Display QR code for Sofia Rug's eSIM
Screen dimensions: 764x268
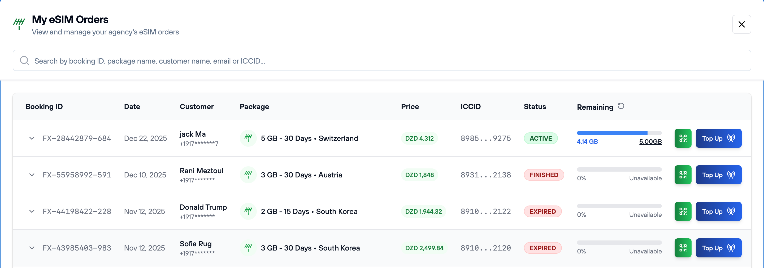pyautogui.click(x=683, y=248)
